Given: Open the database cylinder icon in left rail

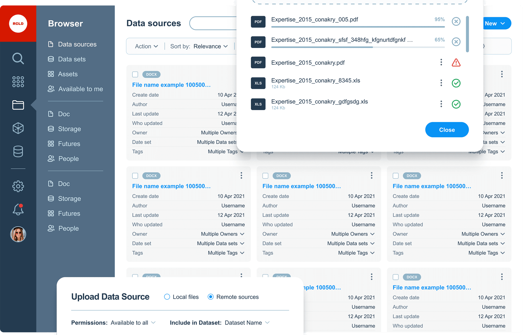Looking at the screenshot, I should point(18,151).
